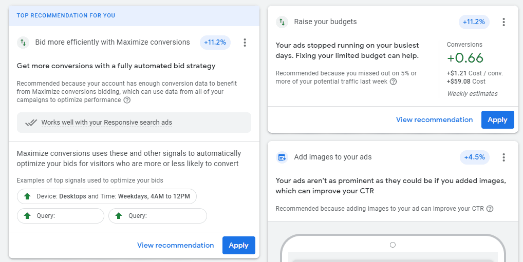This screenshot has width=523, height=262.
Task: Click the +11.2% score badge on Maximize conversions
Action: pyautogui.click(x=215, y=43)
